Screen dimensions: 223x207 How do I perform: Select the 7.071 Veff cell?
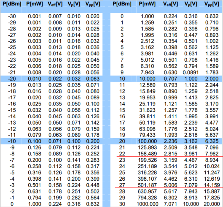pos(171,204)
